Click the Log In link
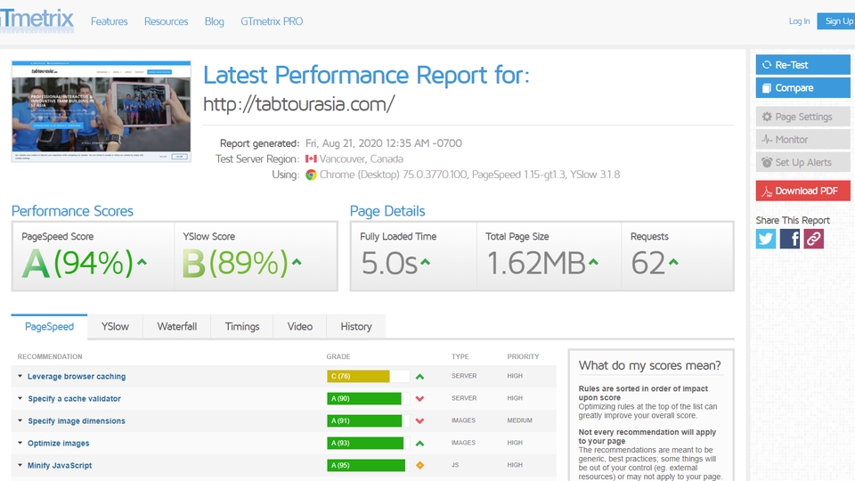The image size is (855, 481). (799, 21)
